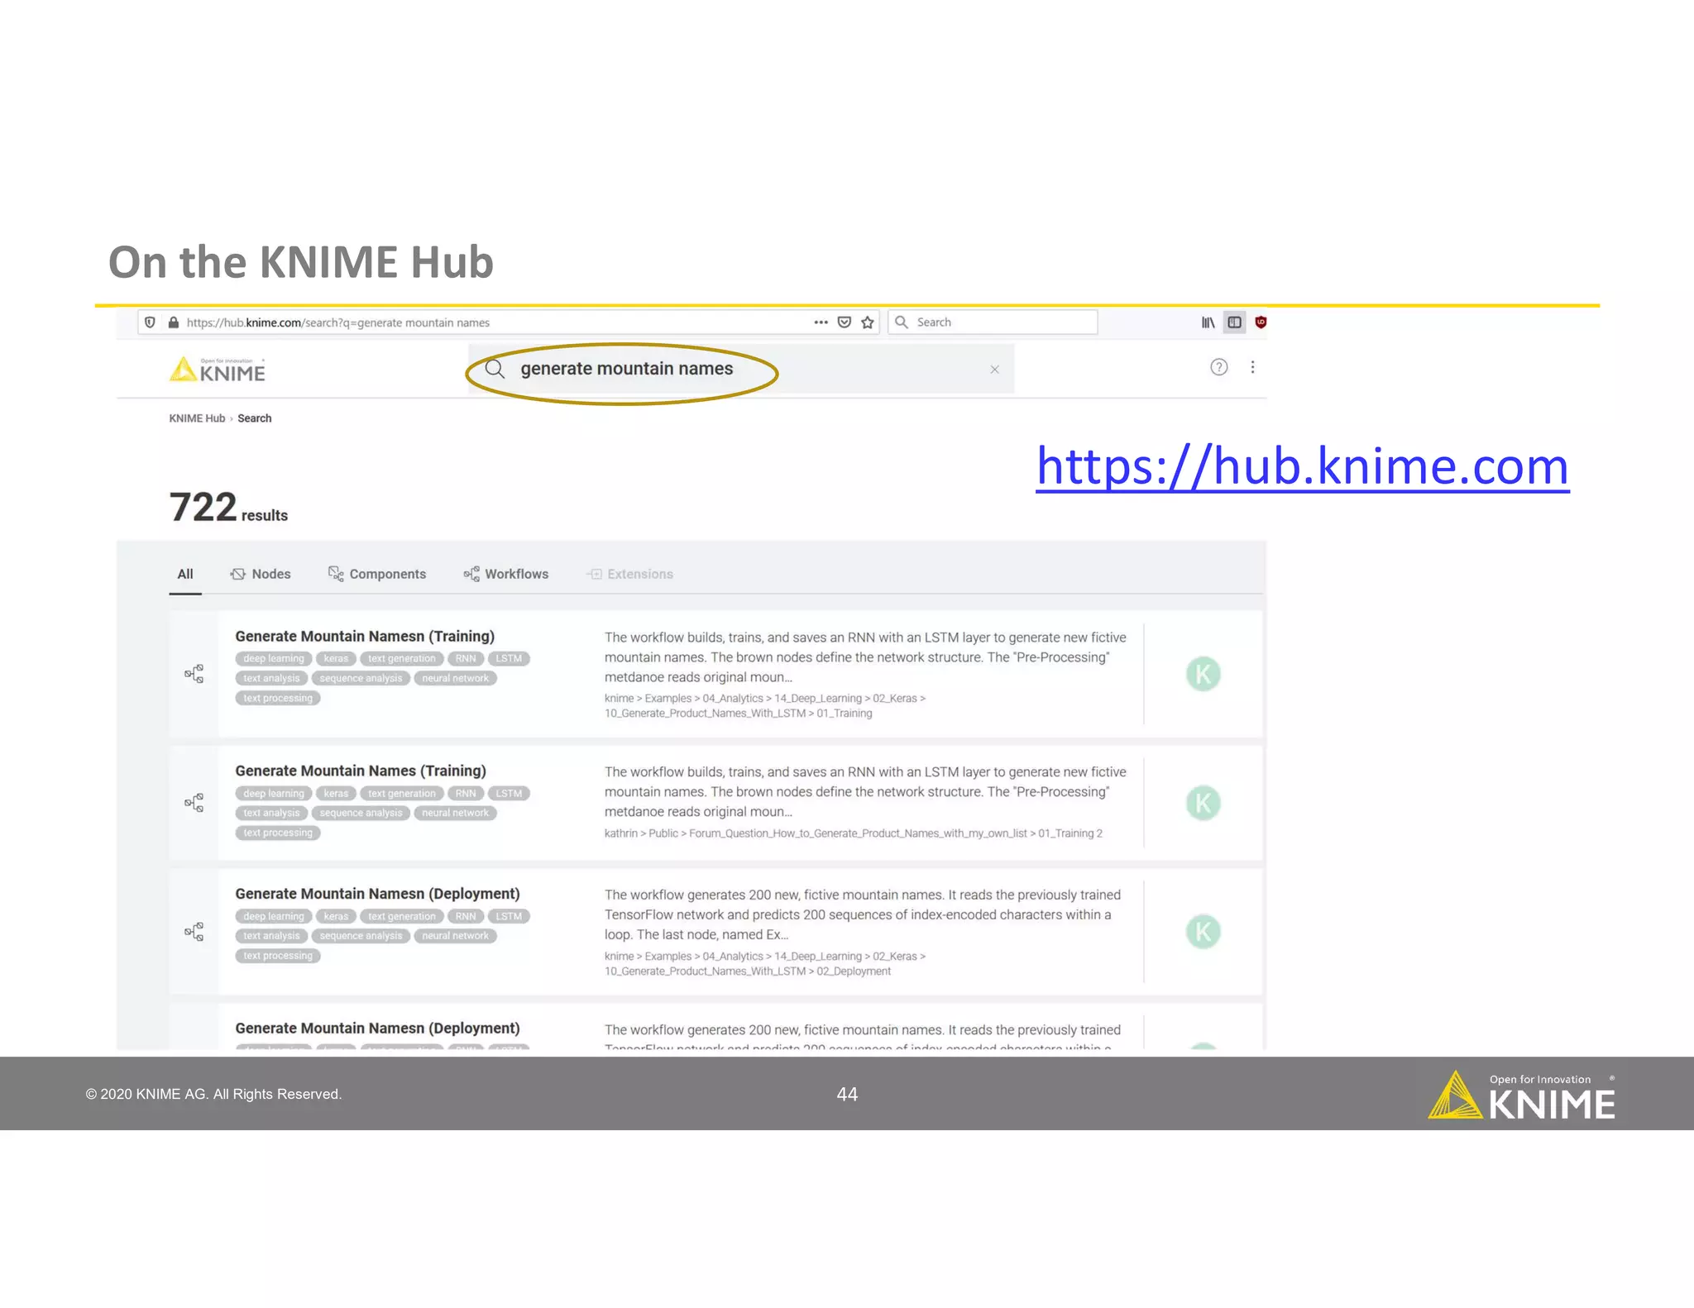Click 'RNN' tag on third result
1694x1308 pixels.
click(x=466, y=917)
